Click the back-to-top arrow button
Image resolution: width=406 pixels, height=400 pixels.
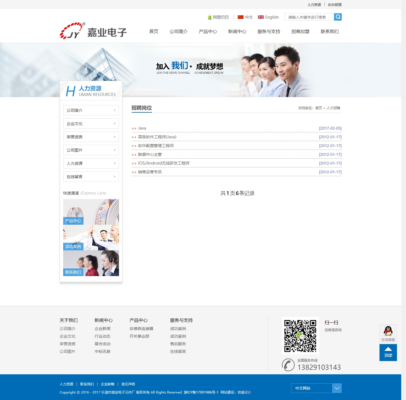(x=388, y=352)
